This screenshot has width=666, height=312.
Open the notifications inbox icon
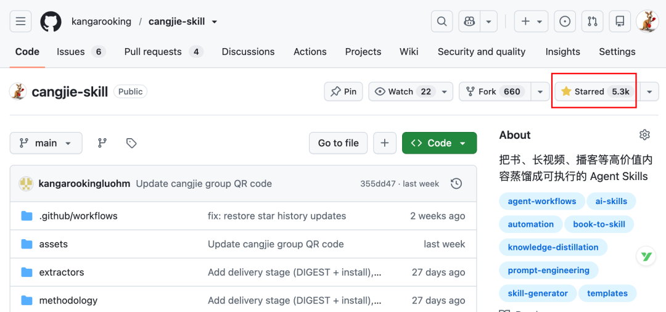pyautogui.click(x=620, y=21)
